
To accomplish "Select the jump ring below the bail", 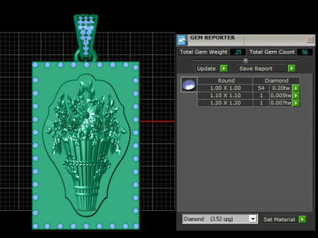I will [85, 56].
